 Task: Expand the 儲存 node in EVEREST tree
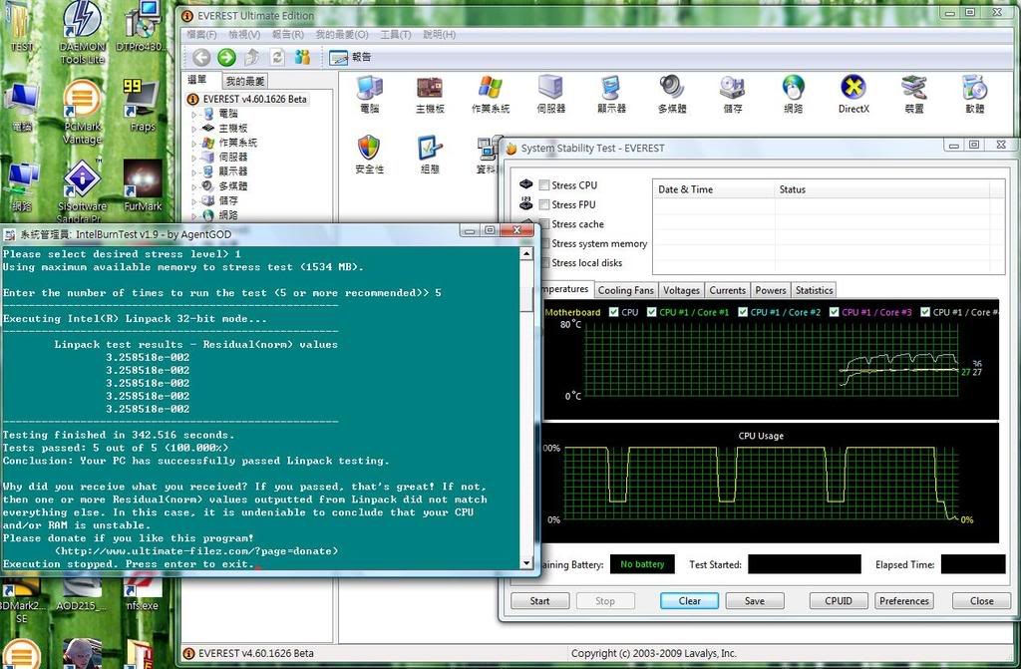click(x=194, y=200)
